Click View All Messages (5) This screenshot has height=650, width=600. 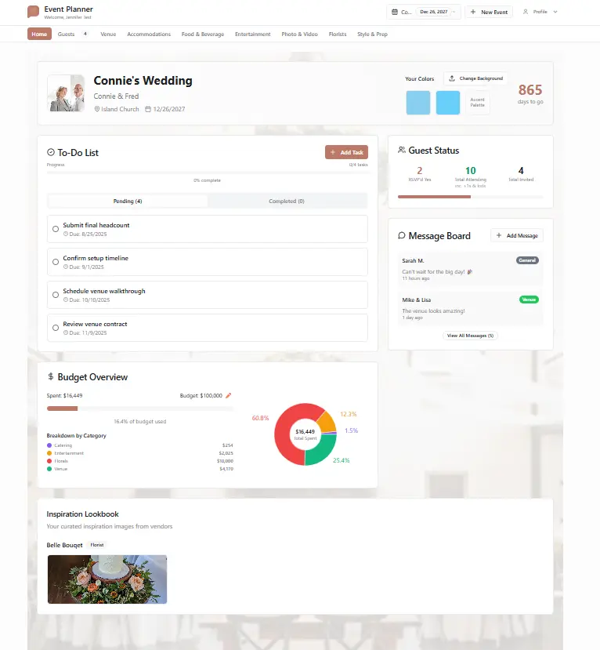470,336
